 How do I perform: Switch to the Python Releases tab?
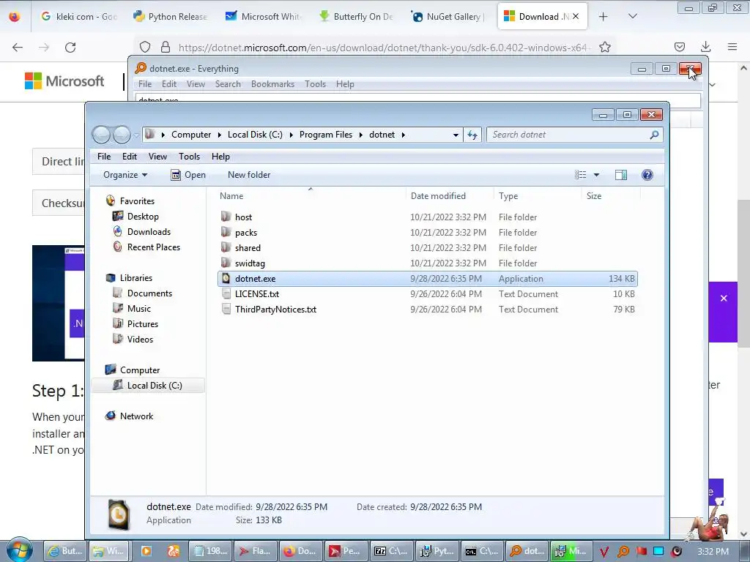click(x=170, y=16)
